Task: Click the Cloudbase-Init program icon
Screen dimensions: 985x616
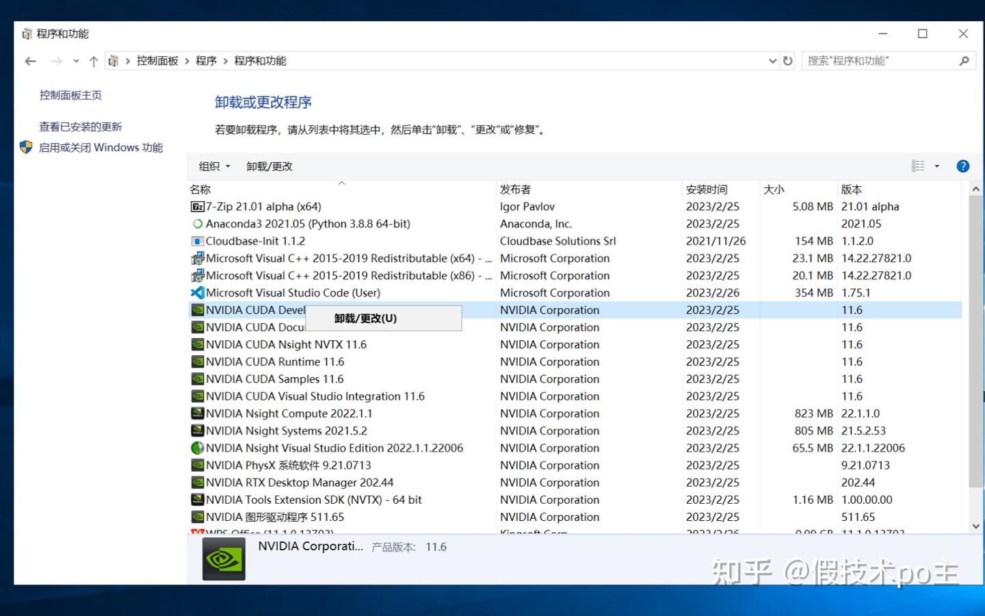Action: (x=198, y=241)
